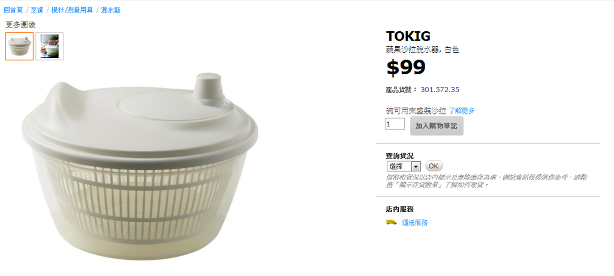Confirm stock query with OK button
The width and height of the screenshot is (614, 276).
click(434, 166)
